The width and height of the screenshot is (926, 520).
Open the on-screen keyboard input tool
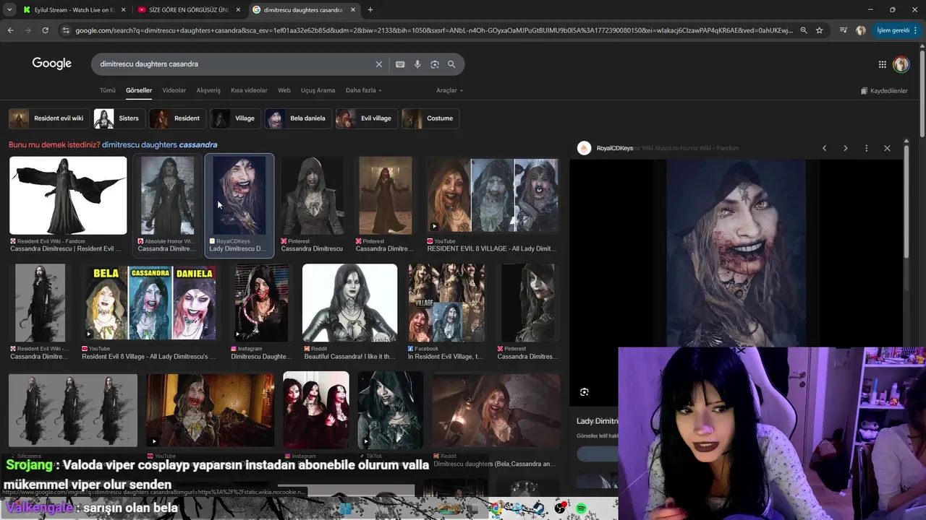[x=400, y=64]
